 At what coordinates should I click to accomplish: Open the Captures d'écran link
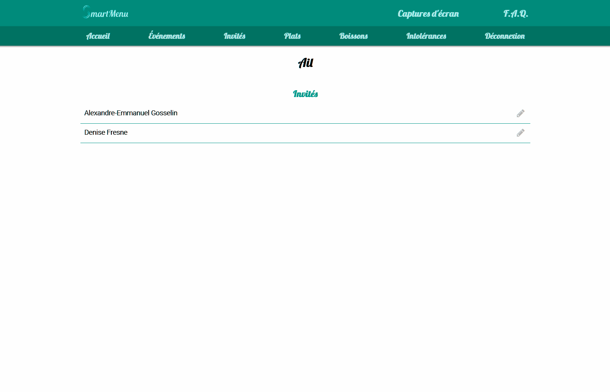[428, 14]
